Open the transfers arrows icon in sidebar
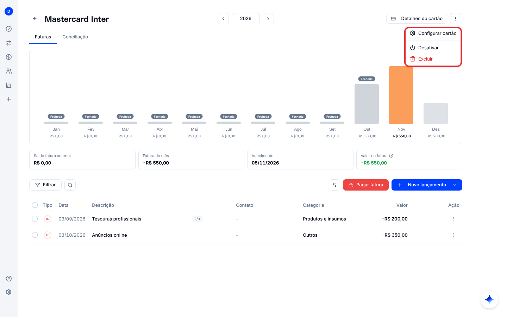507x317 pixels. (9, 43)
